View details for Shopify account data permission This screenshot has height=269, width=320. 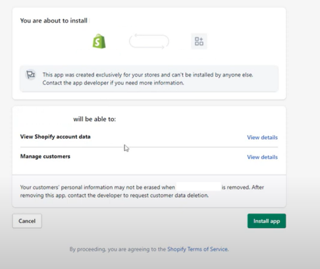[262, 137]
